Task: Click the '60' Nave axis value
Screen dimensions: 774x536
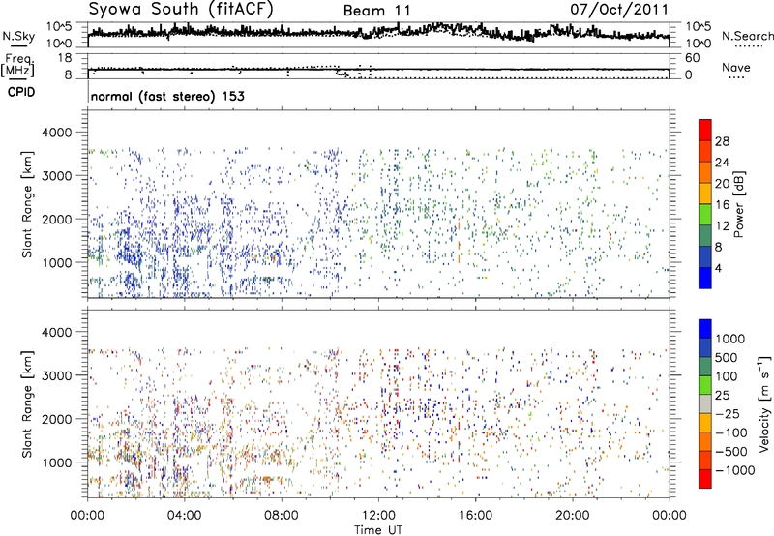Action: point(692,58)
